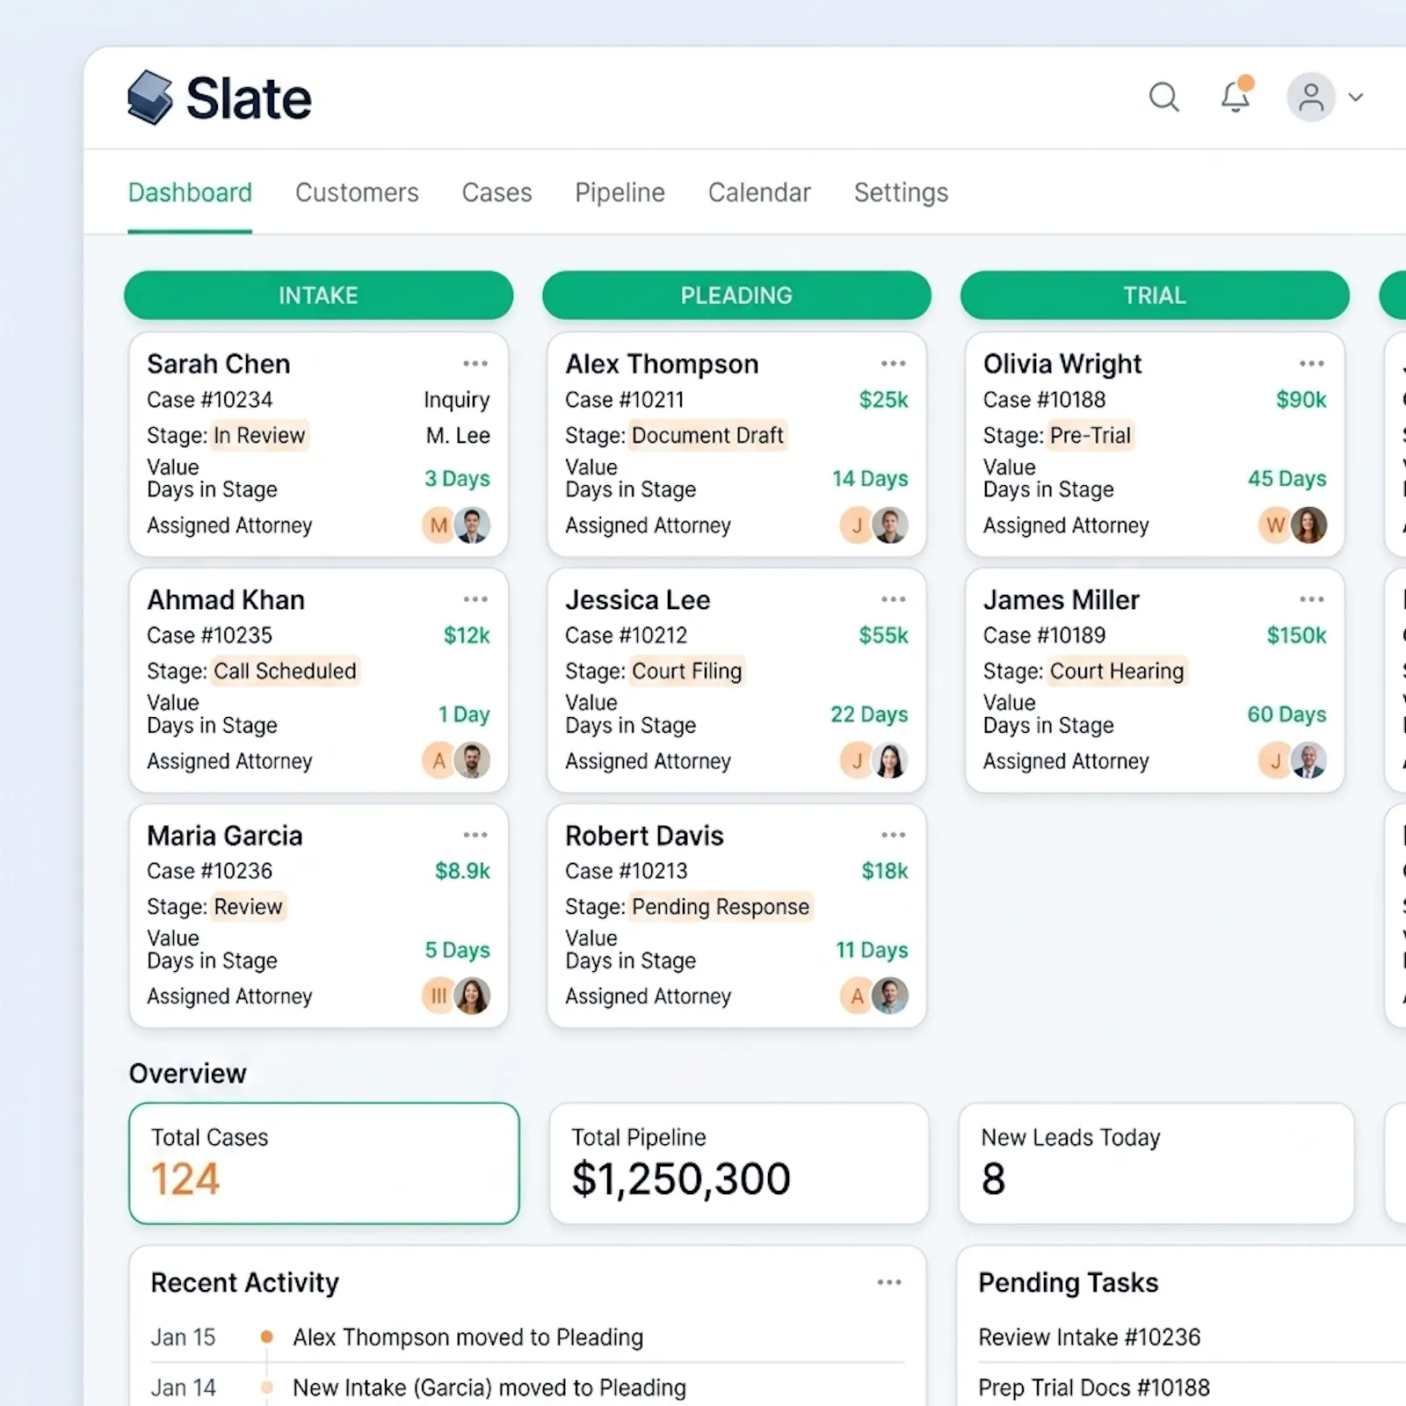Click the Jan 15 activity dot marker
This screenshot has height=1406, width=1406.
[x=266, y=1337]
